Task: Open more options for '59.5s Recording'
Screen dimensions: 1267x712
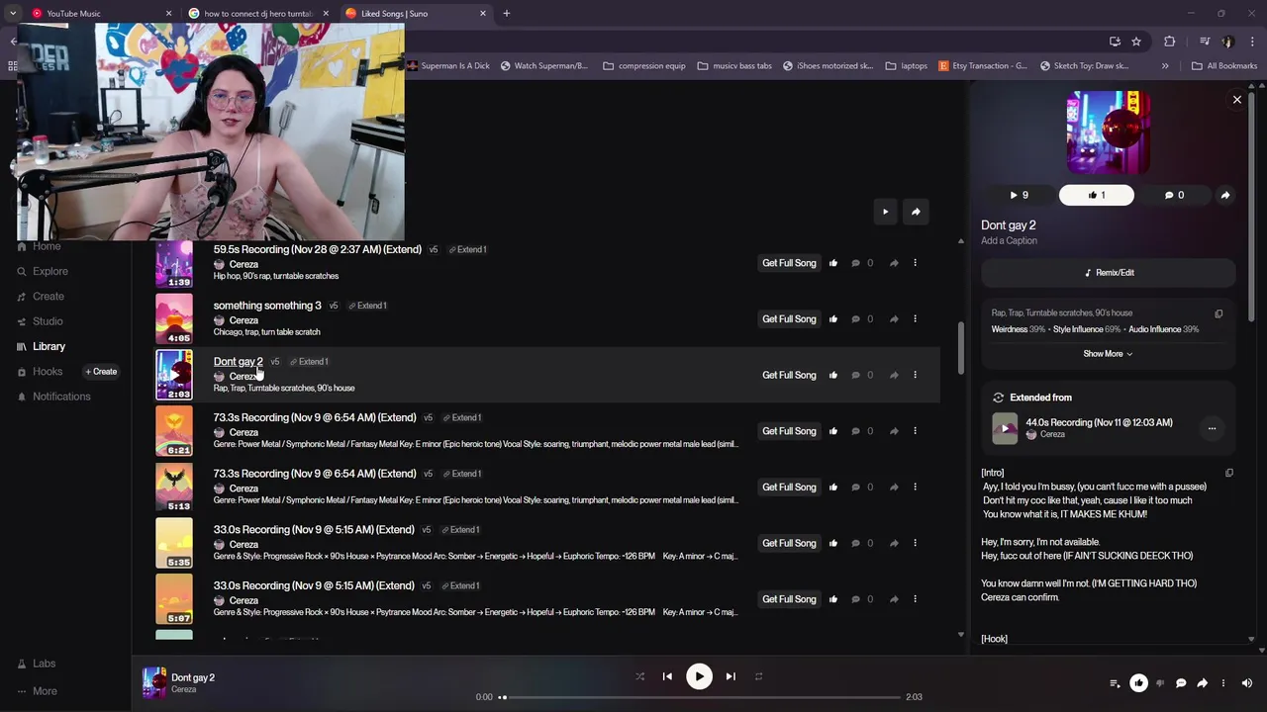Action: (x=915, y=263)
